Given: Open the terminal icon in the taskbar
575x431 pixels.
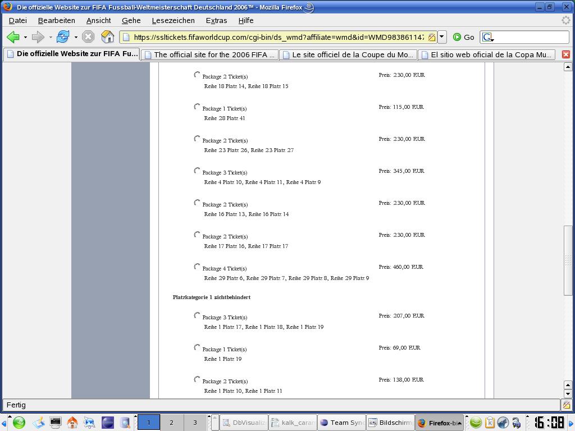Looking at the screenshot, I should (x=55, y=423).
